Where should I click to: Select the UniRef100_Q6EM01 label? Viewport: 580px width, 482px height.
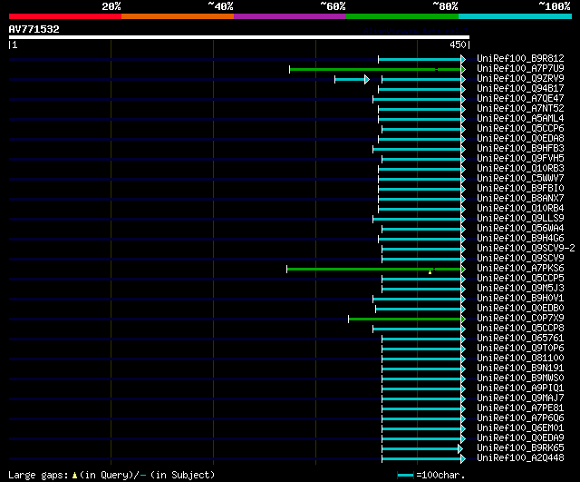coord(520,428)
